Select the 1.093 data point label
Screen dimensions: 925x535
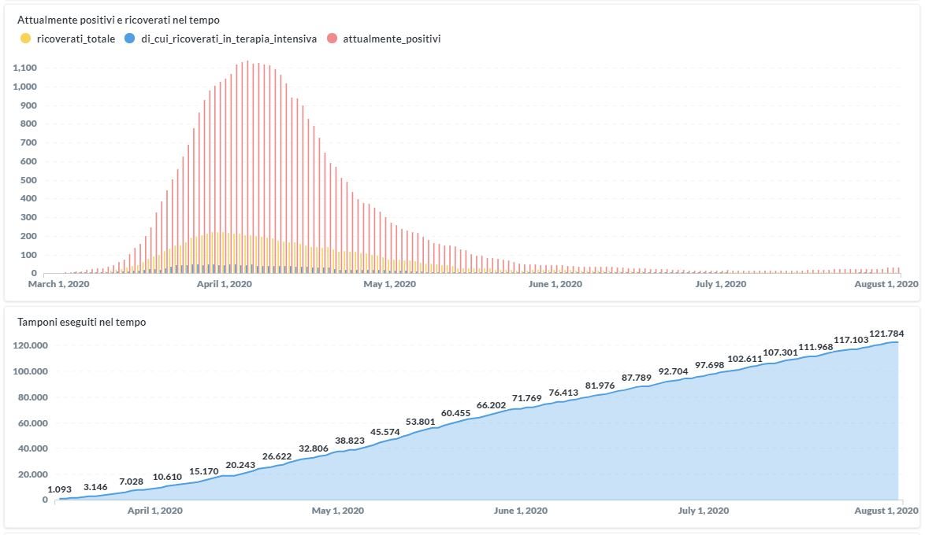pos(60,489)
